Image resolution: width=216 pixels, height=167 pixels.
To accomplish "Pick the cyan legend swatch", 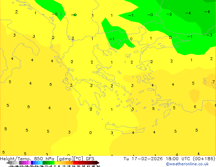I will [41, 163].
